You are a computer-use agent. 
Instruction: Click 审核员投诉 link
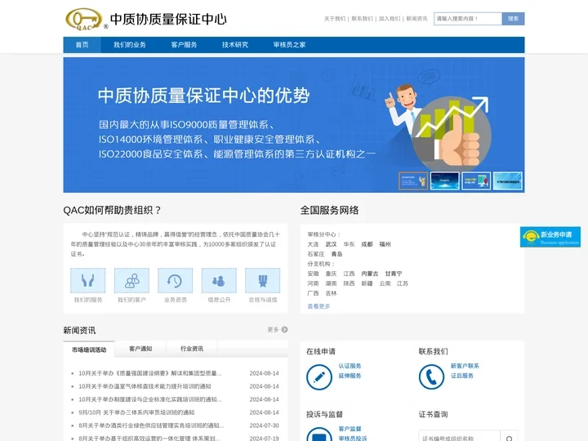[x=353, y=439]
